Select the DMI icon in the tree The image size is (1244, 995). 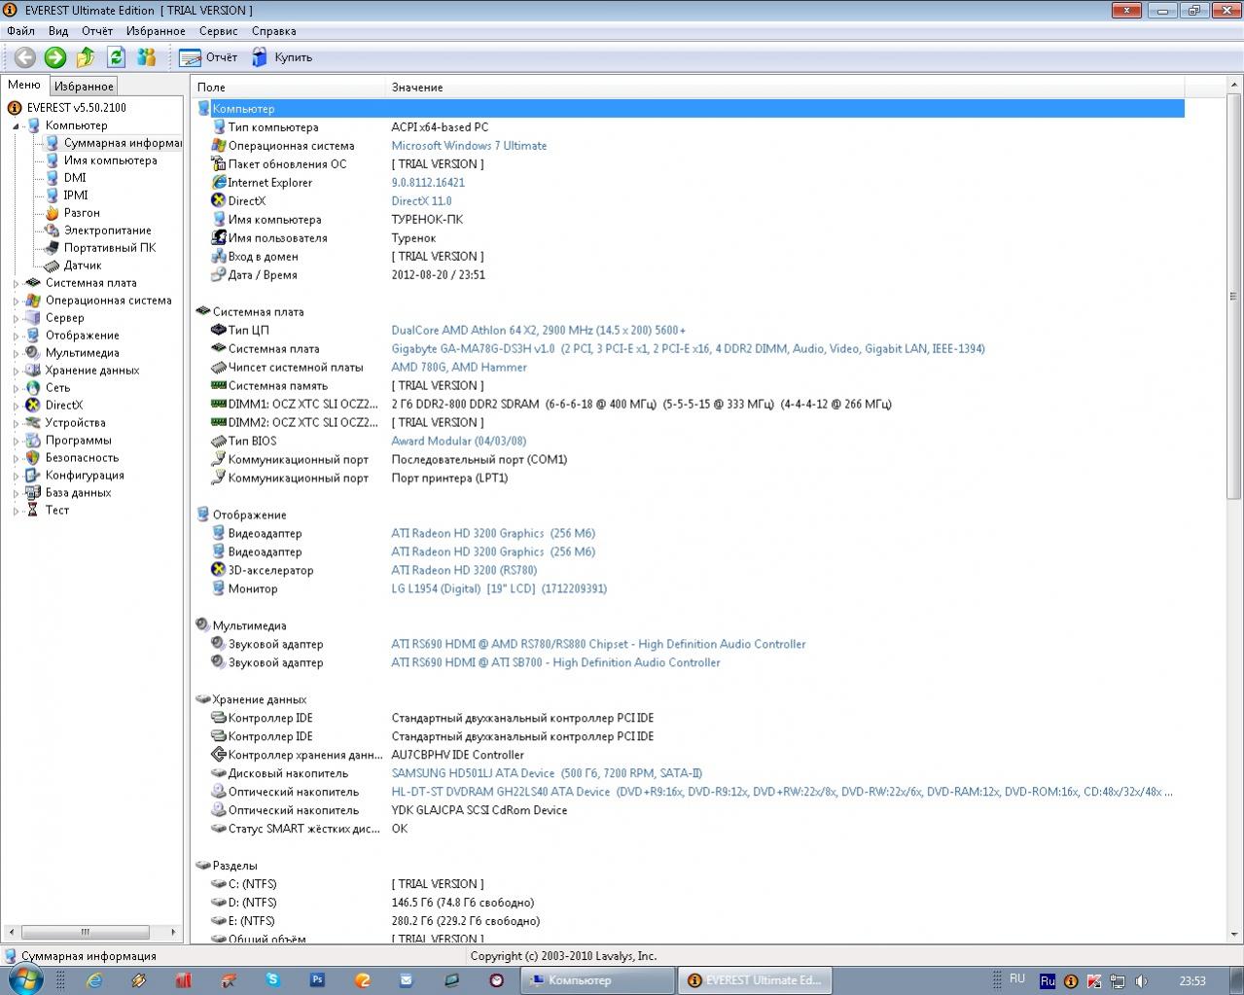[x=52, y=178]
